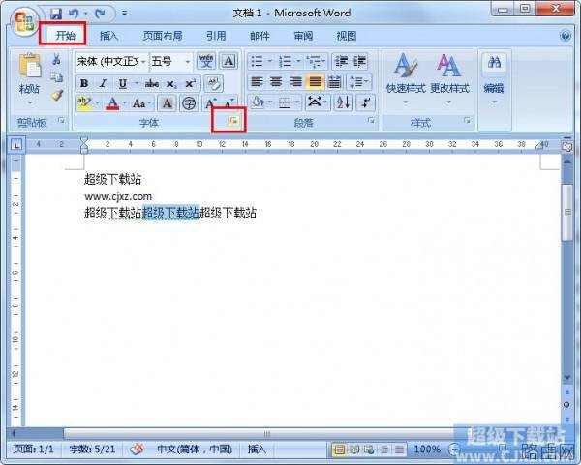The width and height of the screenshot is (581, 465).
Task: Open 更改样式 change styles menu
Action: pos(449,79)
